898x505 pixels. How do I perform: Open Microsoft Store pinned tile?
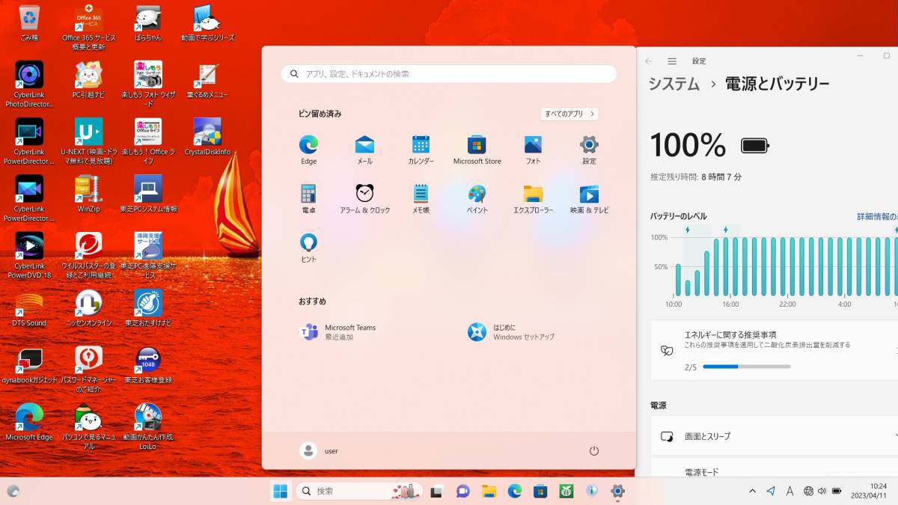(x=477, y=150)
